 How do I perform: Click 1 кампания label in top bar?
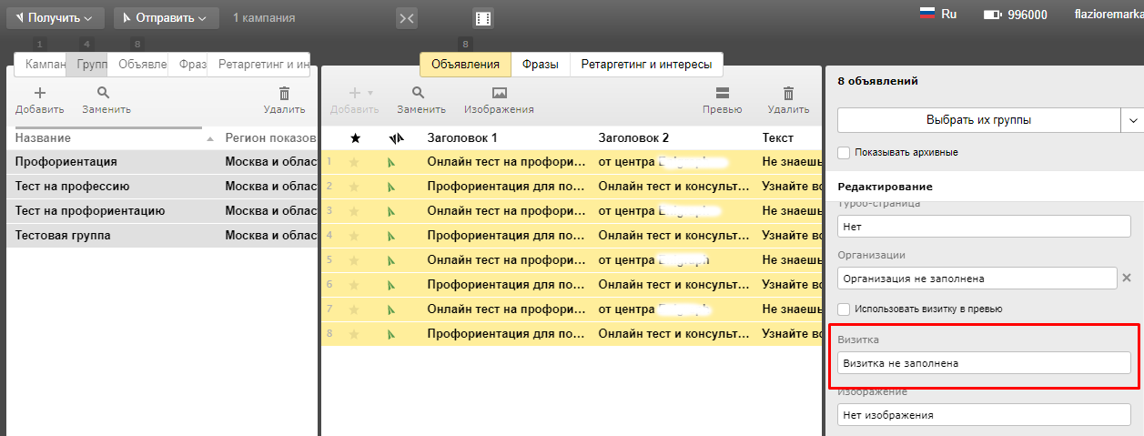(x=264, y=17)
